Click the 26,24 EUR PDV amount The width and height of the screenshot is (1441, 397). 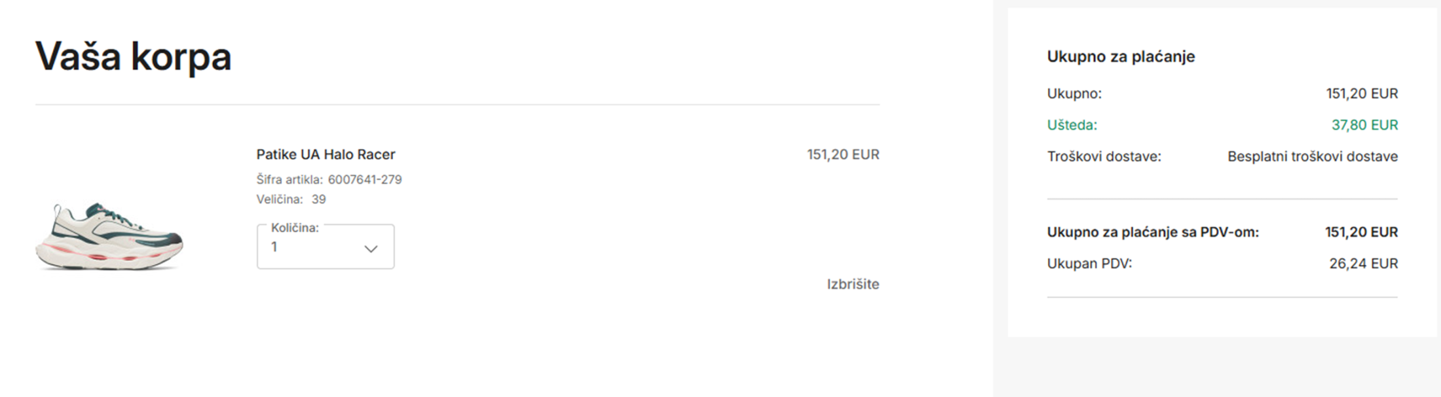pos(1363,264)
